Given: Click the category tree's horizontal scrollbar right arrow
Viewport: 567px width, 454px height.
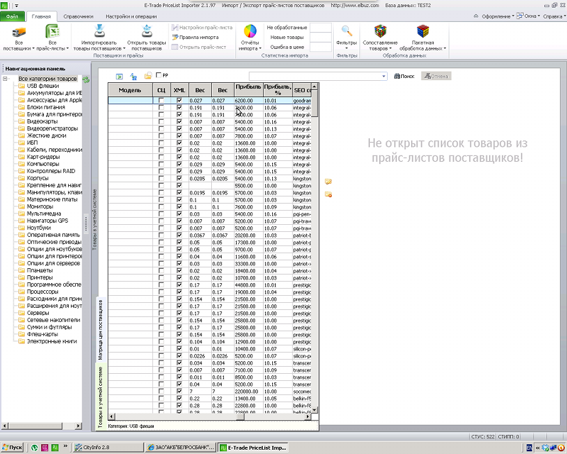Looking at the screenshot, I should 79,426.
